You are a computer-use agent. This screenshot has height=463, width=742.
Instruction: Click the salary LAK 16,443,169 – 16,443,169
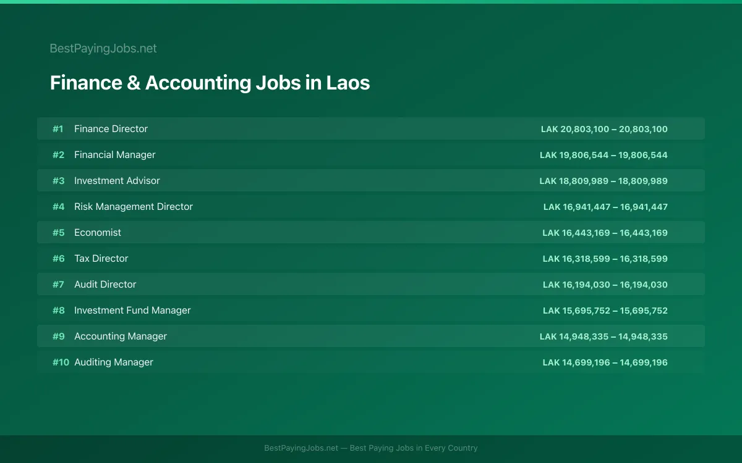click(x=605, y=233)
